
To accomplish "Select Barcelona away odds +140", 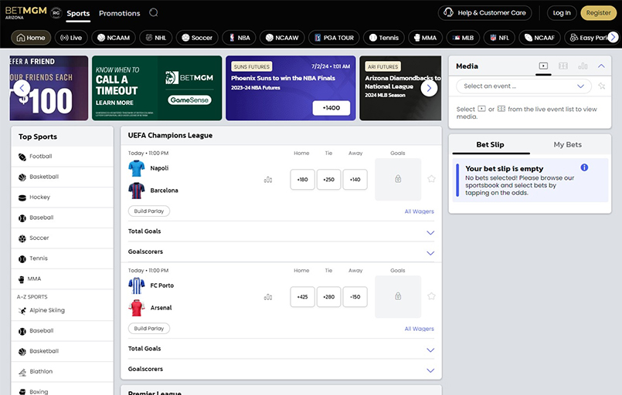I will coord(355,180).
